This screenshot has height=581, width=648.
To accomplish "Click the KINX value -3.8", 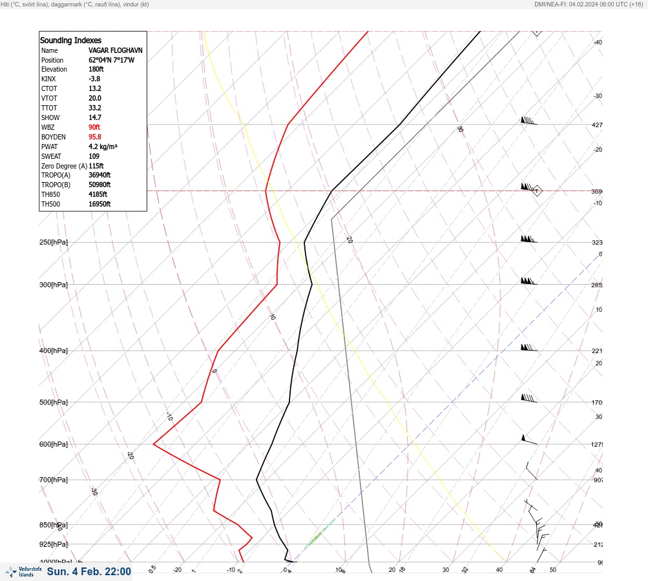I will tap(94, 79).
